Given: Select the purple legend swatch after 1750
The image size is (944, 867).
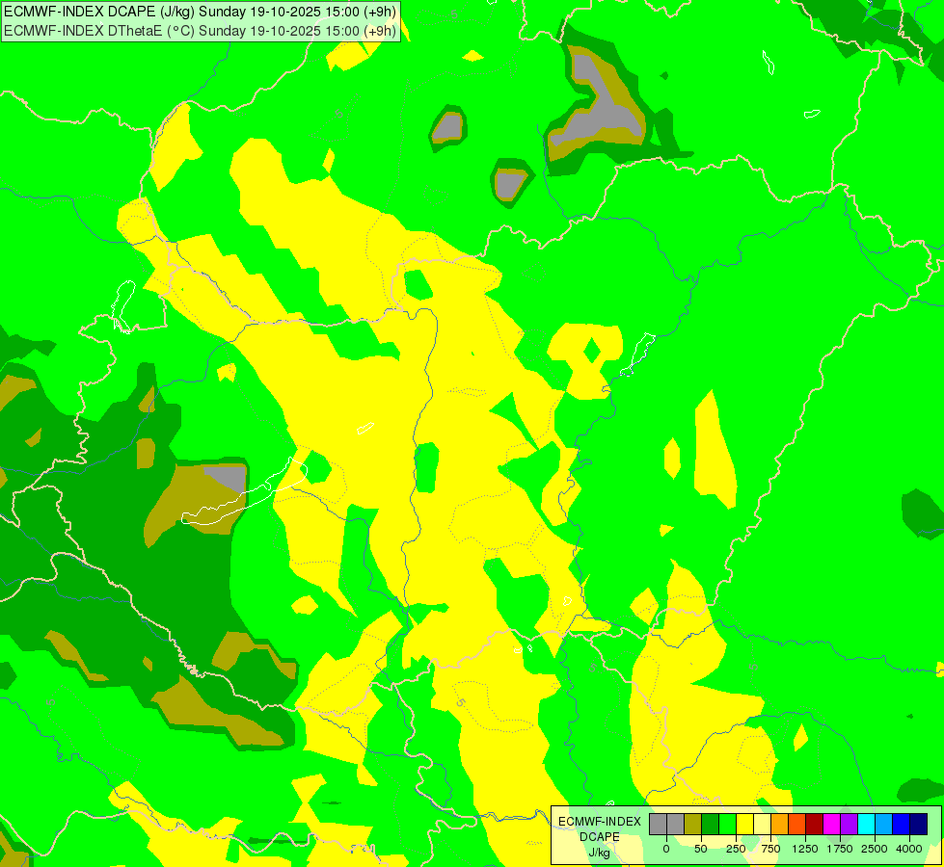Looking at the screenshot, I should pos(849,825).
